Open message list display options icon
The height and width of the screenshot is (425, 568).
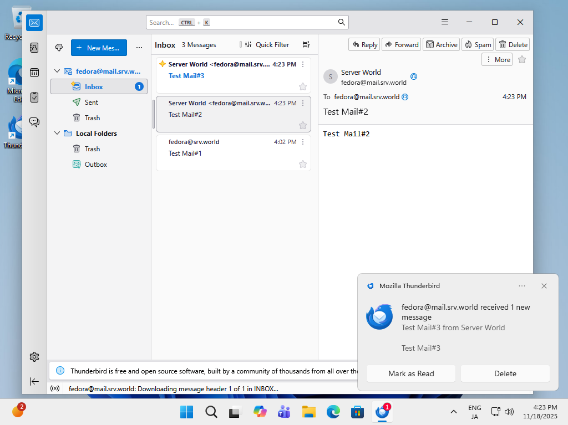click(306, 45)
